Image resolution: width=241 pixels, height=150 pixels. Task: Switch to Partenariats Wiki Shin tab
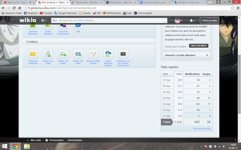(121, 3)
